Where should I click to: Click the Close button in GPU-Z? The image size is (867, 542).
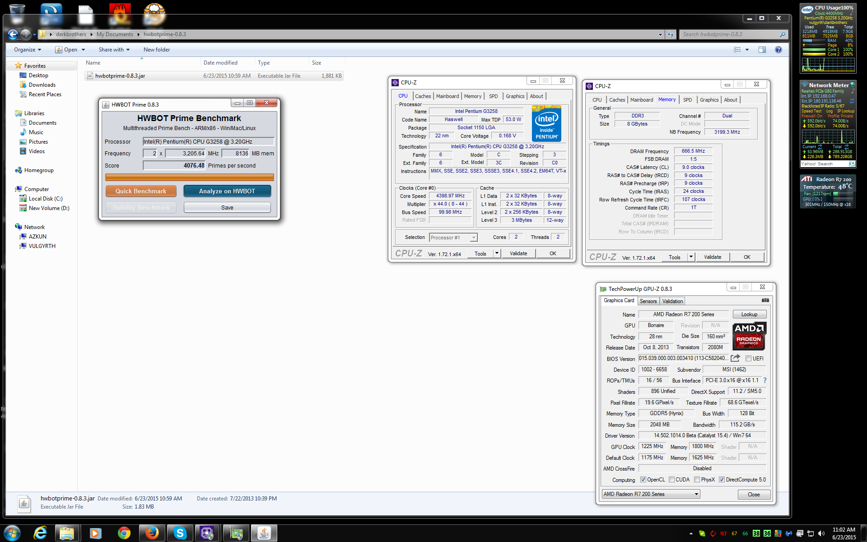[754, 495]
